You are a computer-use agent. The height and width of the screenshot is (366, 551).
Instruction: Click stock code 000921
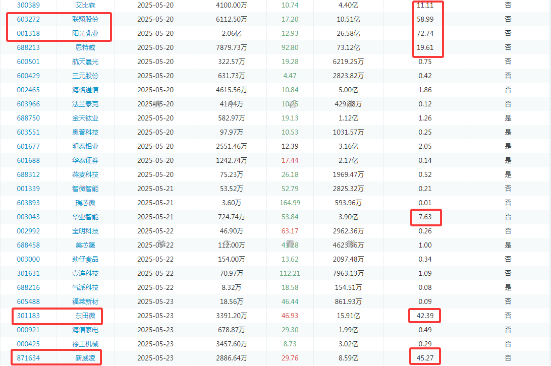(28, 330)
